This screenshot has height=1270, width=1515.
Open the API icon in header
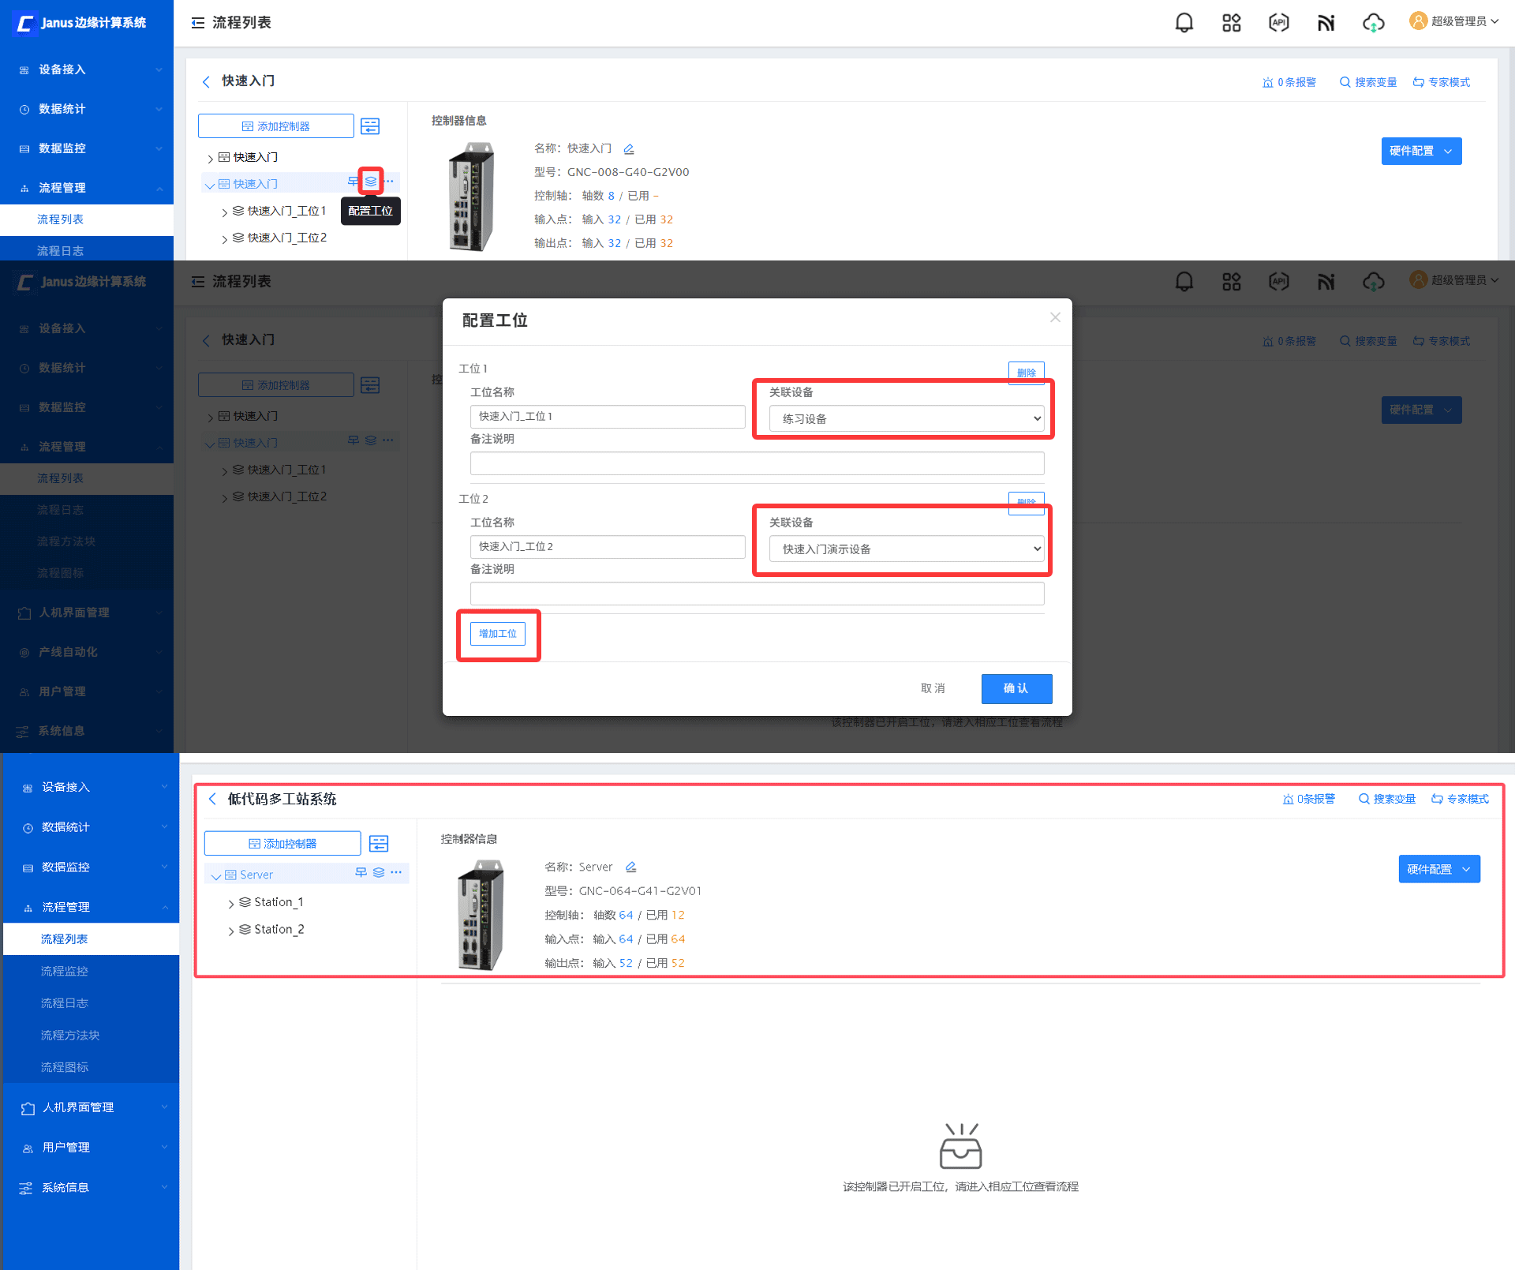1278,23
